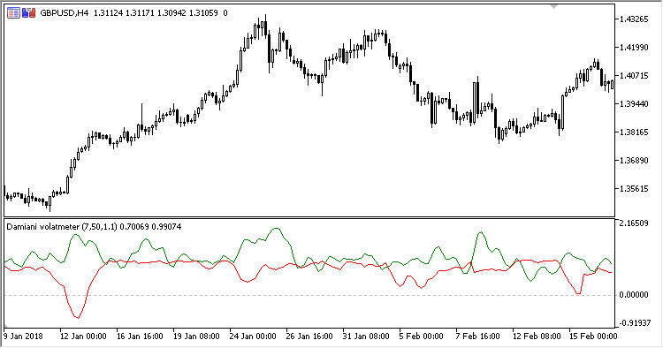Click the 5 Feb 00:00 time label
The width and height of the screenshot is (663, 348).
[421, 337]
